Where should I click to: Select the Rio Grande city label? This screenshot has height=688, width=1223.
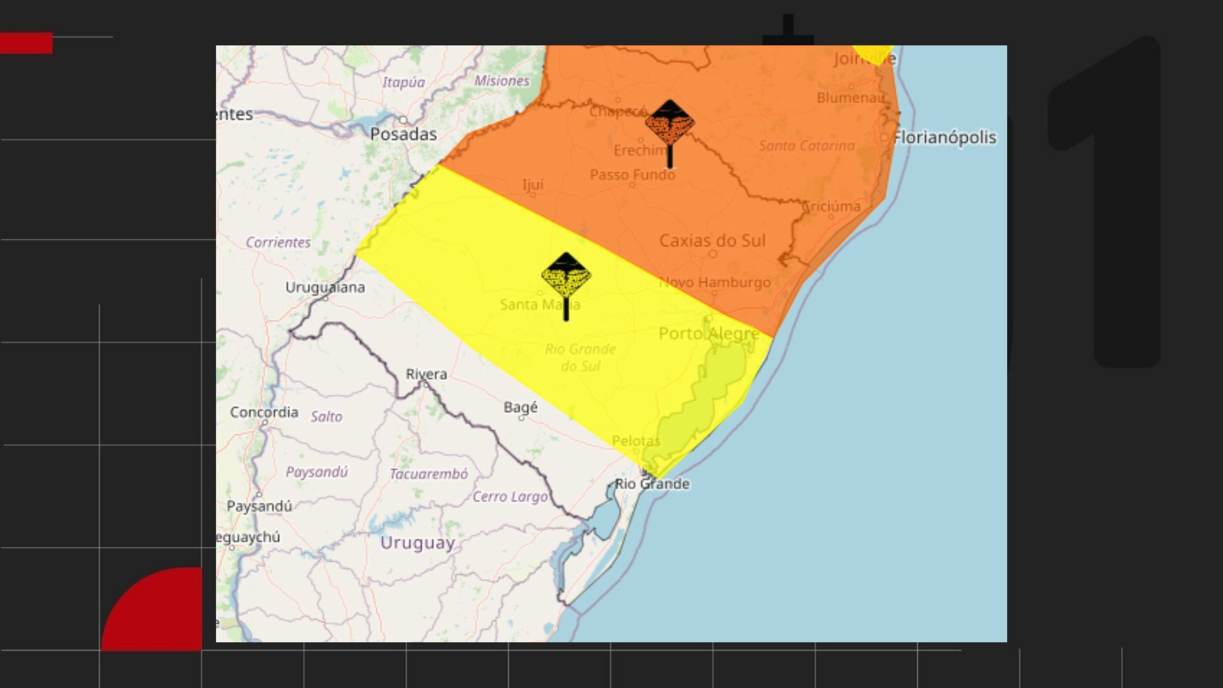point(652,484)
